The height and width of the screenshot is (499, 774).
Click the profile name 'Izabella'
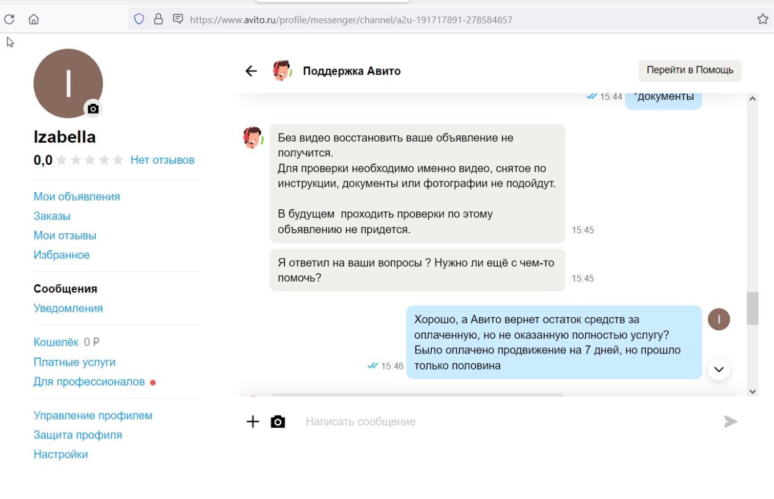coord(64,137)
